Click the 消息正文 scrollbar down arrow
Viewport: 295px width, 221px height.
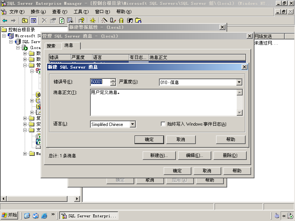tap(239, 113)
